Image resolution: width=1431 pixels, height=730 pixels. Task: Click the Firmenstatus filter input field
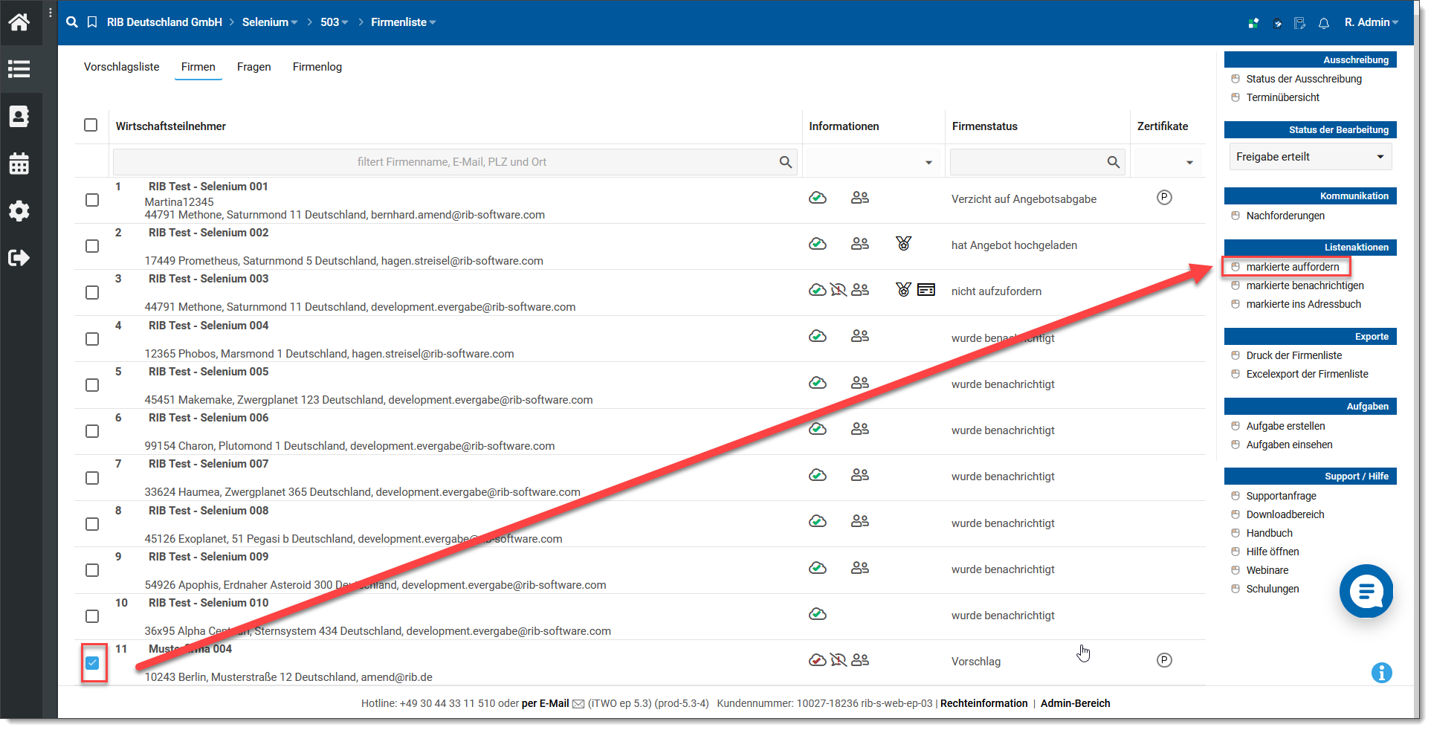[1037, 162]
